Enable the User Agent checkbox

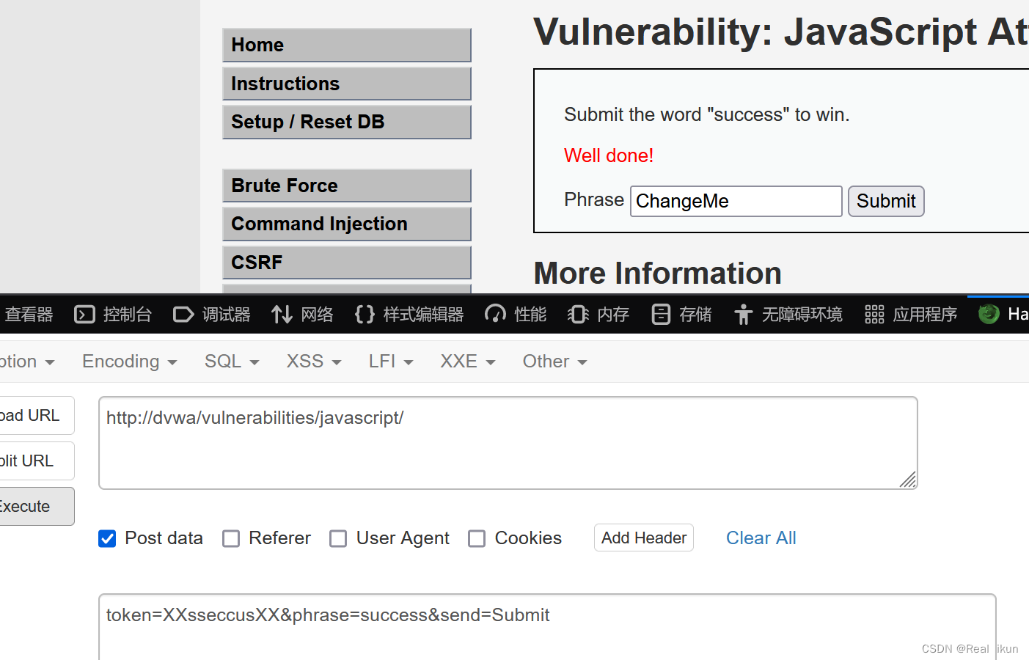click(338, 539)
